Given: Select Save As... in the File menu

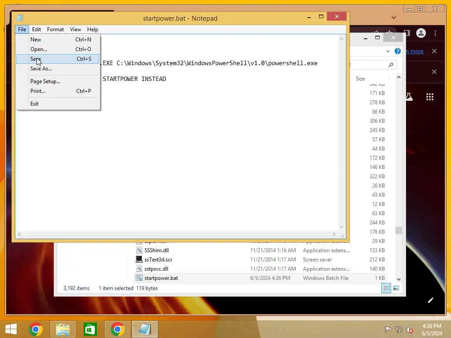Looking at the screenshot, I should point(58,69).
